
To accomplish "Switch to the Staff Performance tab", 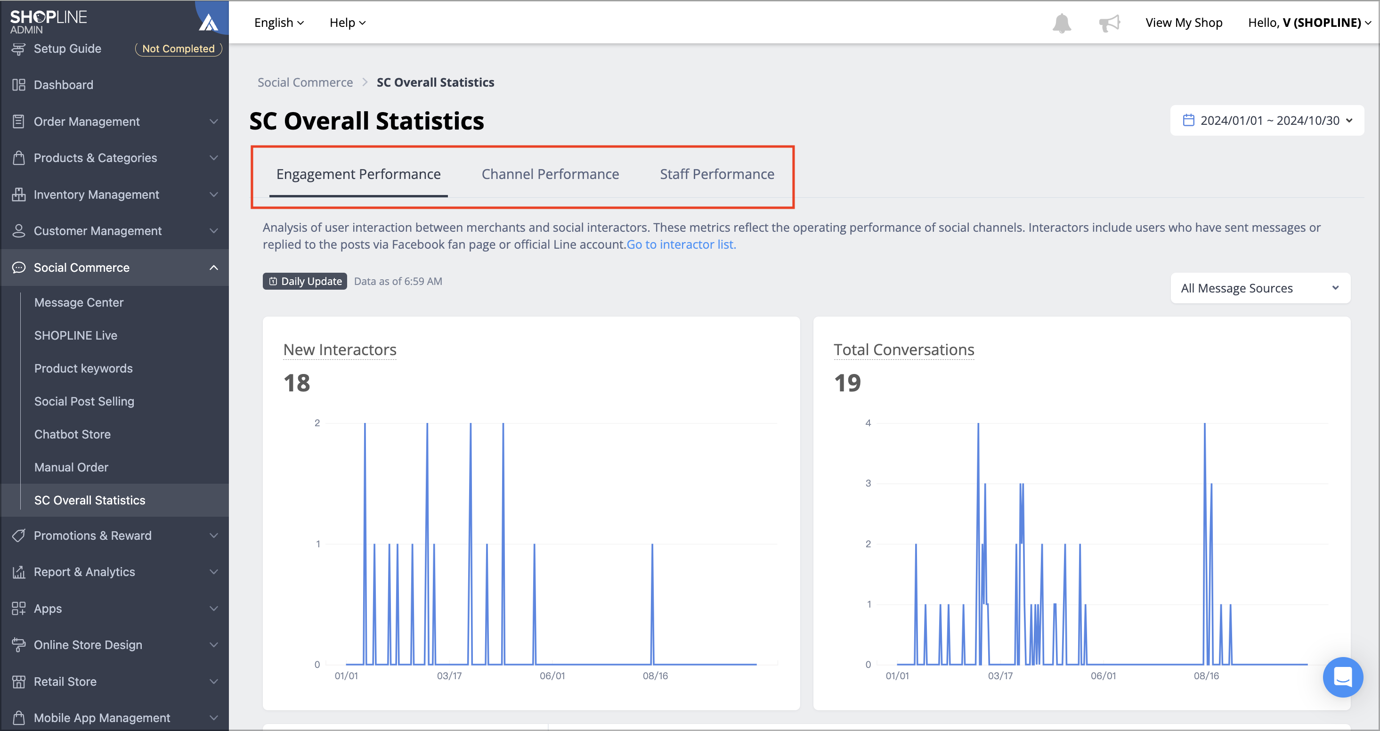I will (717, 174).
